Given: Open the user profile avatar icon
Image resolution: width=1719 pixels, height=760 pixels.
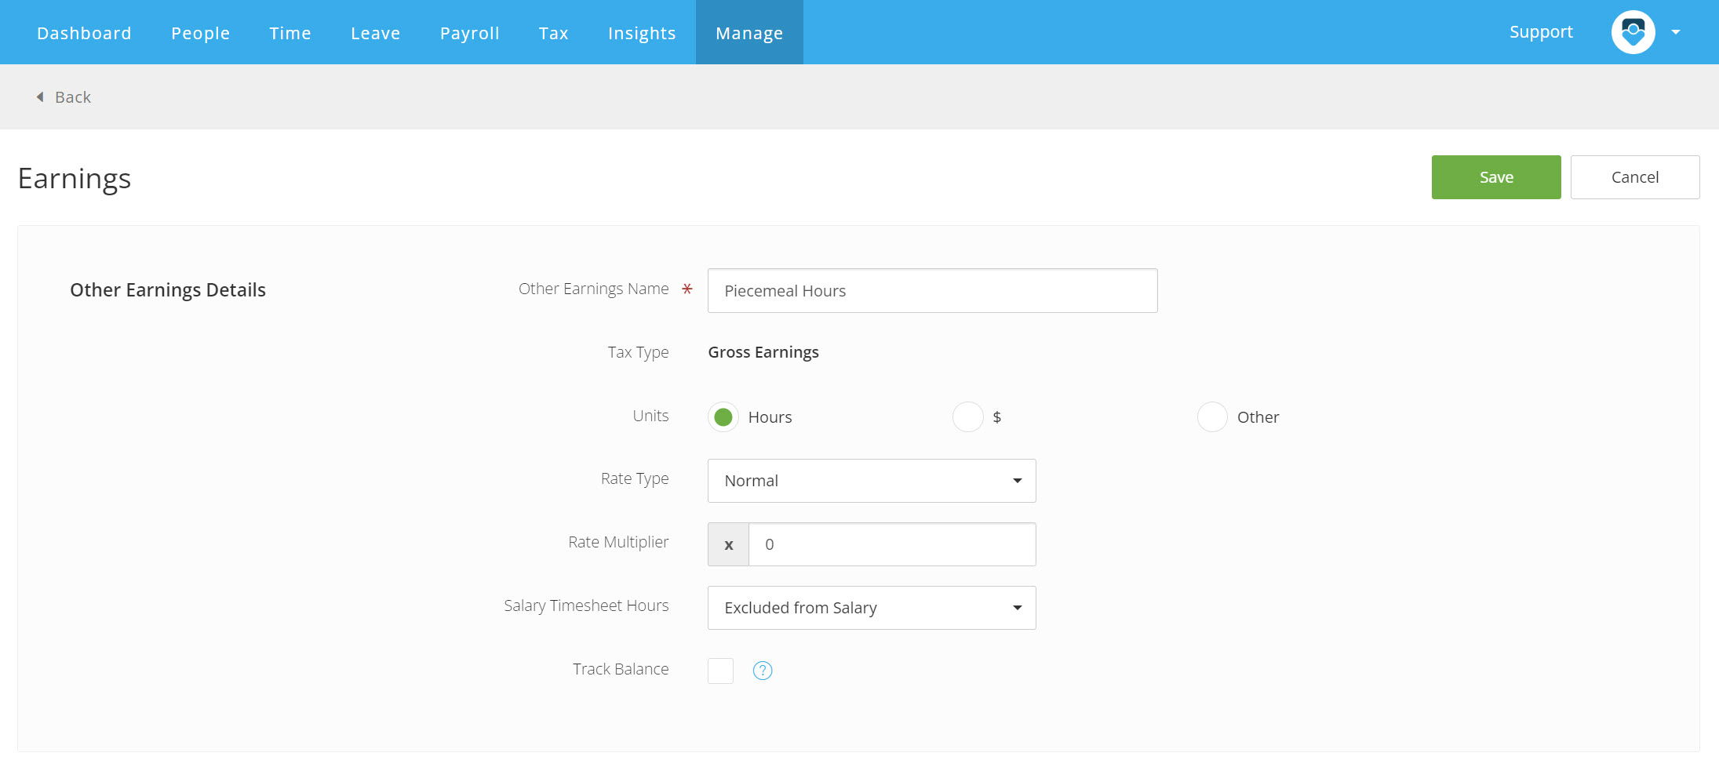Looking at the screenshot, I should [x=1633, y=32].
